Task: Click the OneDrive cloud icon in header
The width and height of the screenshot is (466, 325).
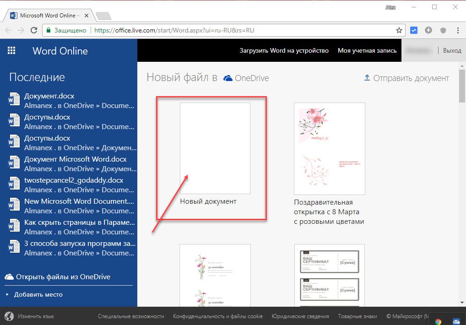Action: 228,78
